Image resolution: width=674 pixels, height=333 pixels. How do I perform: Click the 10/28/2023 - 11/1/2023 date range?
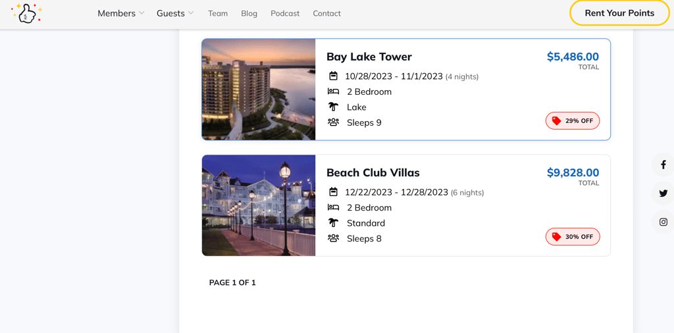[x=394, y=76]
